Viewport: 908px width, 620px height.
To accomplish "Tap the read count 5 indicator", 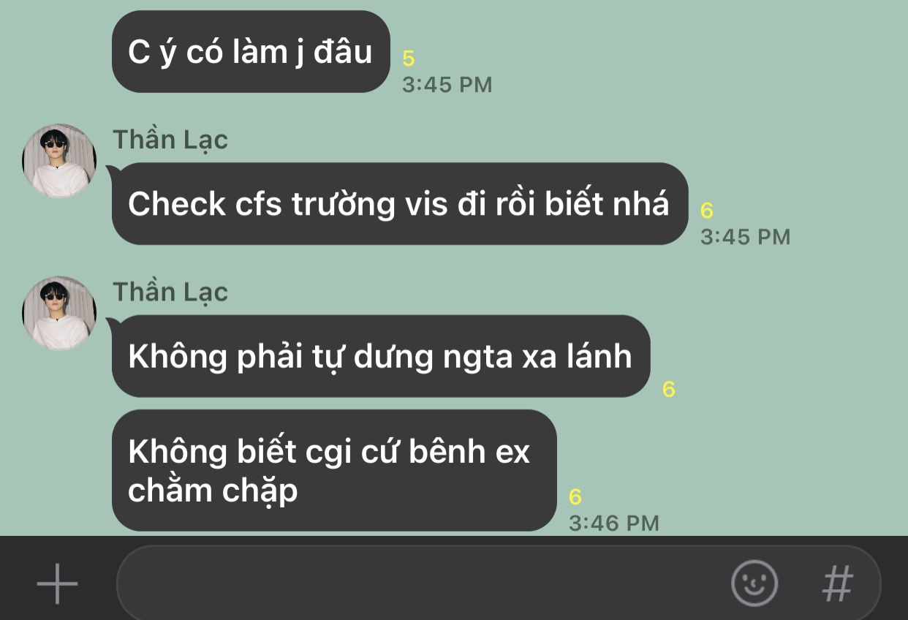I will point(409,58).
